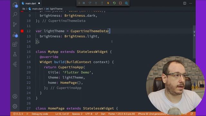Click the main.dart breadcrumb
206x116 pixels.
click(x=37, y=9)
